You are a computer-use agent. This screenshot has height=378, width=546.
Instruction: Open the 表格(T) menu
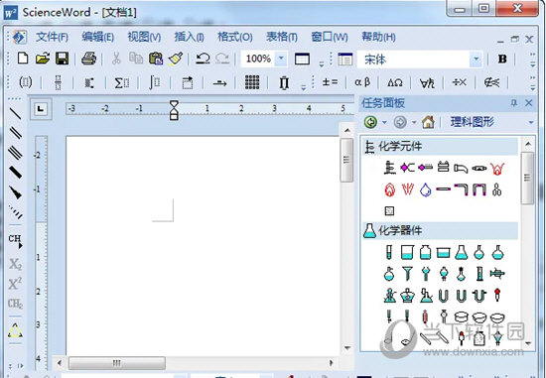(x=282, y=37)
